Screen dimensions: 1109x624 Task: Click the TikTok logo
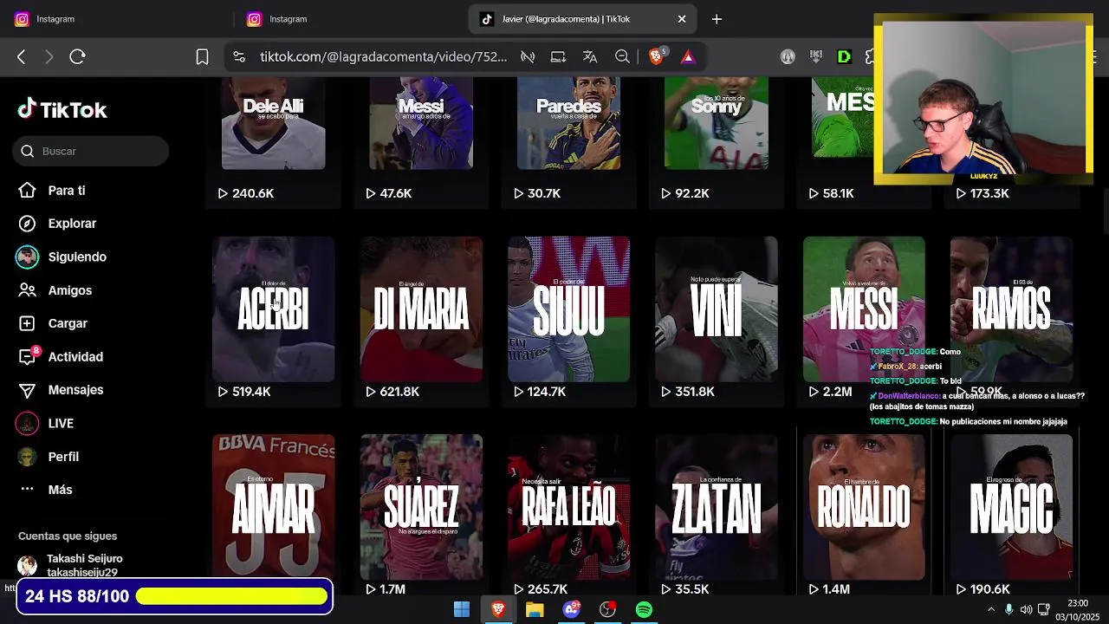coord(62,109)
